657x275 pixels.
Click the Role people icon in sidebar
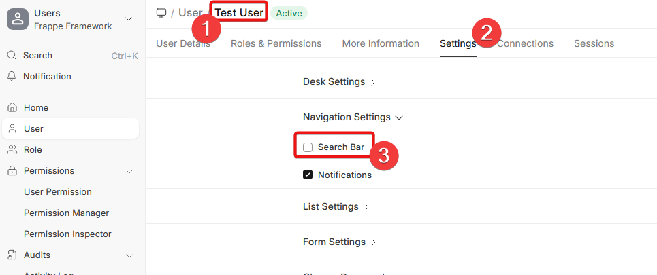click(x=12, y=150)
